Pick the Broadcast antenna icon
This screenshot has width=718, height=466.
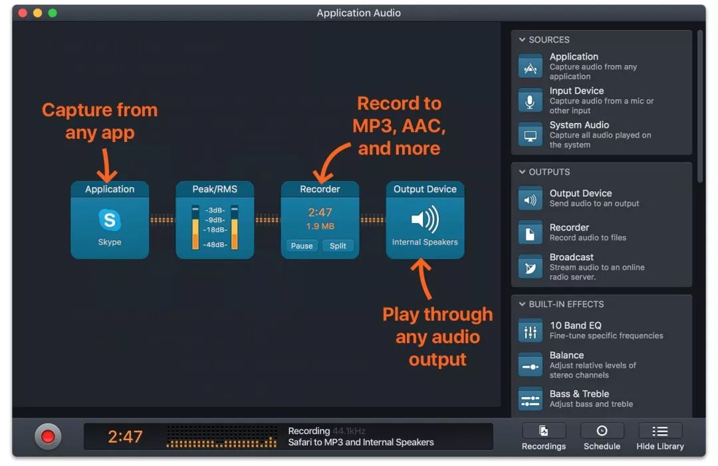tap(530, 268)
